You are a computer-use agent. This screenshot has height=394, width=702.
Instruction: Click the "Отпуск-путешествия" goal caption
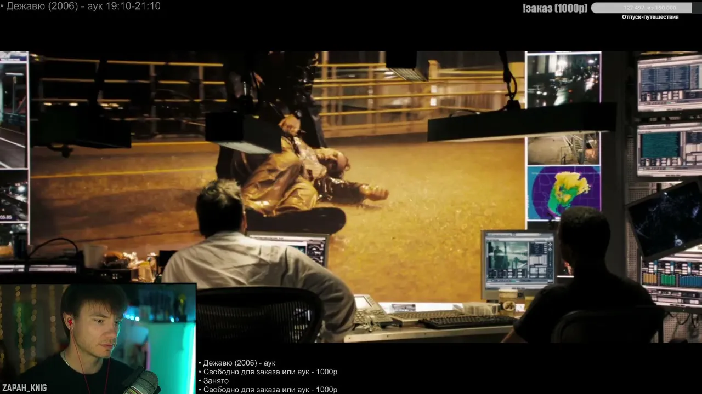coord(650,17)
